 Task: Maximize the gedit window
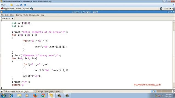click(x=171, y=12)
